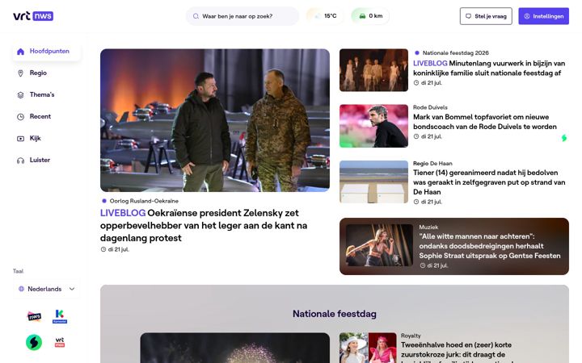Click the Rode Duivels category label
This screenshot has height=363, width=582.
430,107
